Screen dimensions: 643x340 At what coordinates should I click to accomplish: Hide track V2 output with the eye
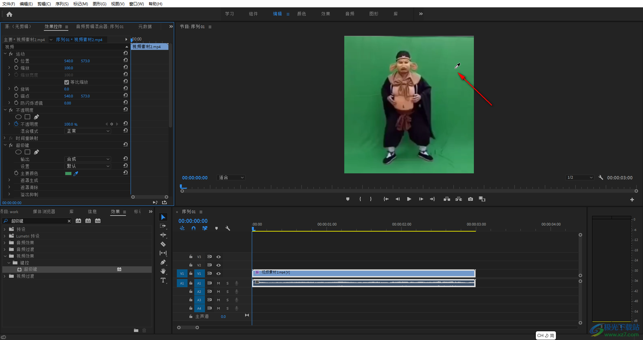219,265
